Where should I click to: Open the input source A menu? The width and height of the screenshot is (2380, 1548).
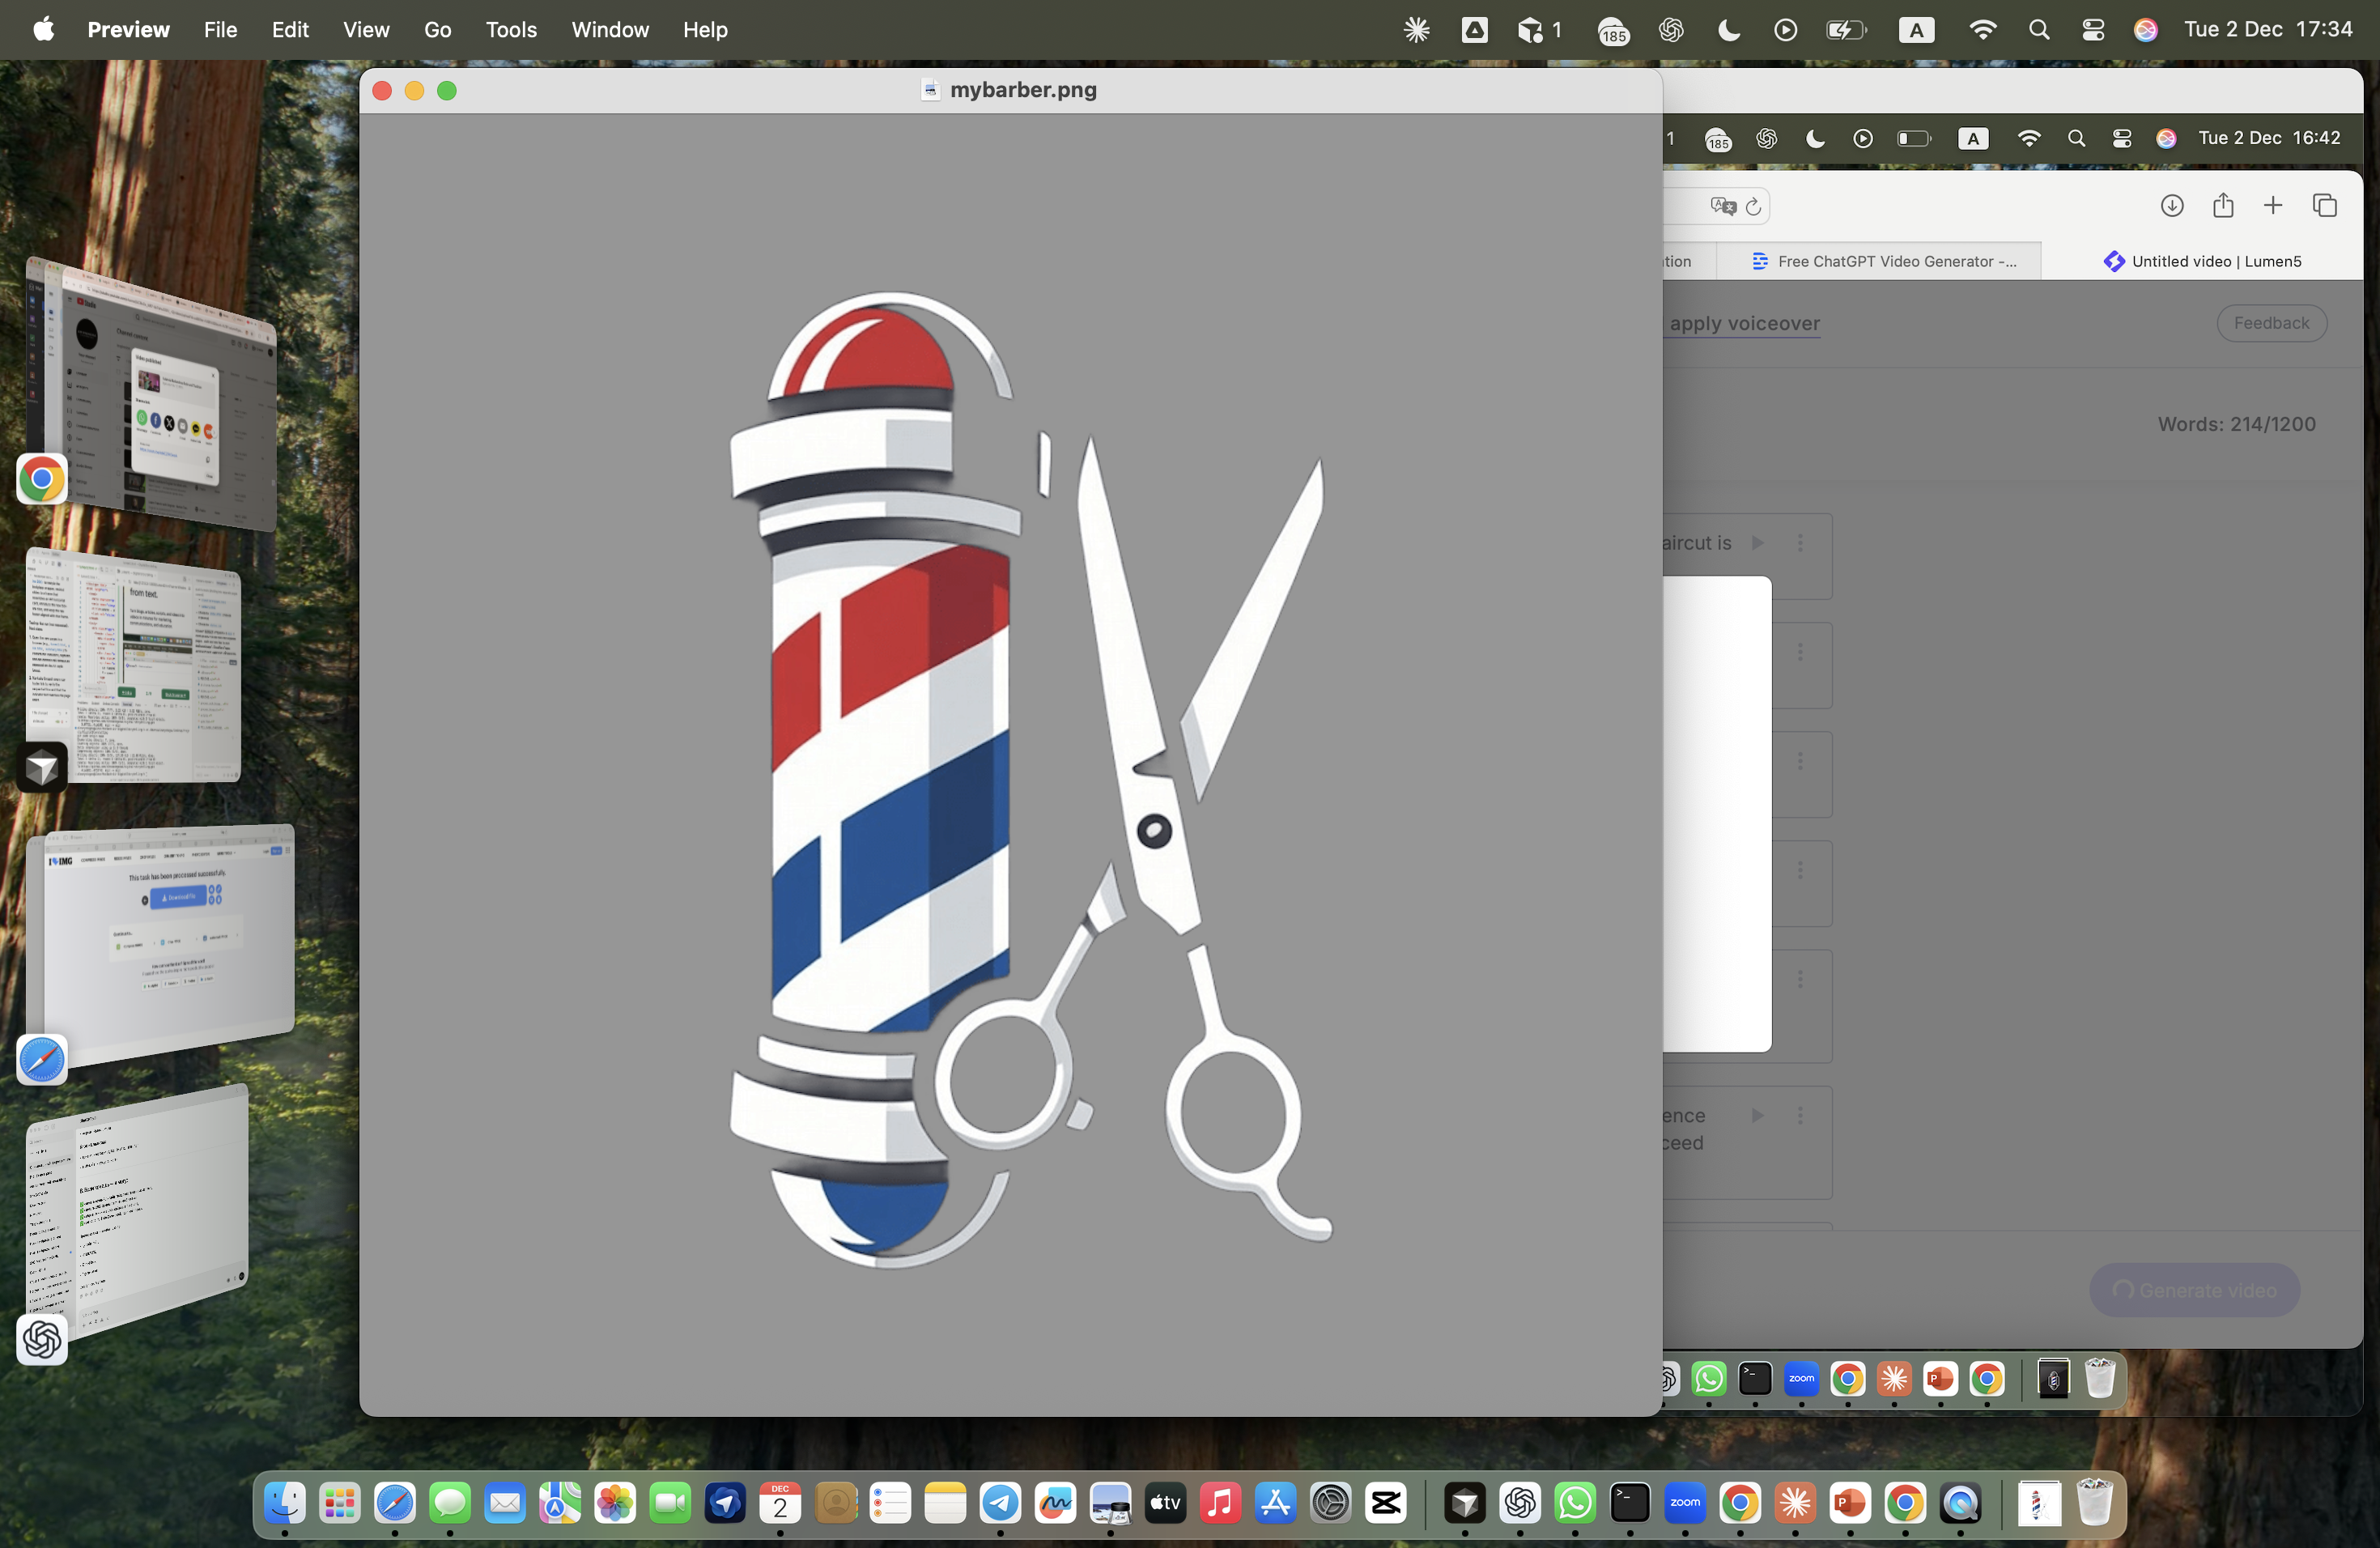(1916, 30)
